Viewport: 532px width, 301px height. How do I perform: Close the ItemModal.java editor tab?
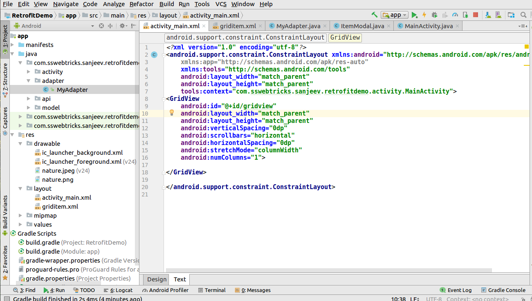click(389, 26)
